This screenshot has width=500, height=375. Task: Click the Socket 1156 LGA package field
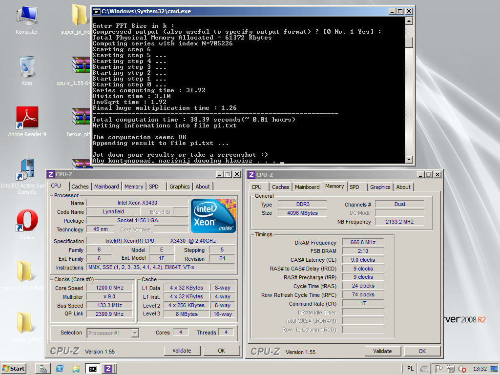pyautogui.click(x=137, y=220)
